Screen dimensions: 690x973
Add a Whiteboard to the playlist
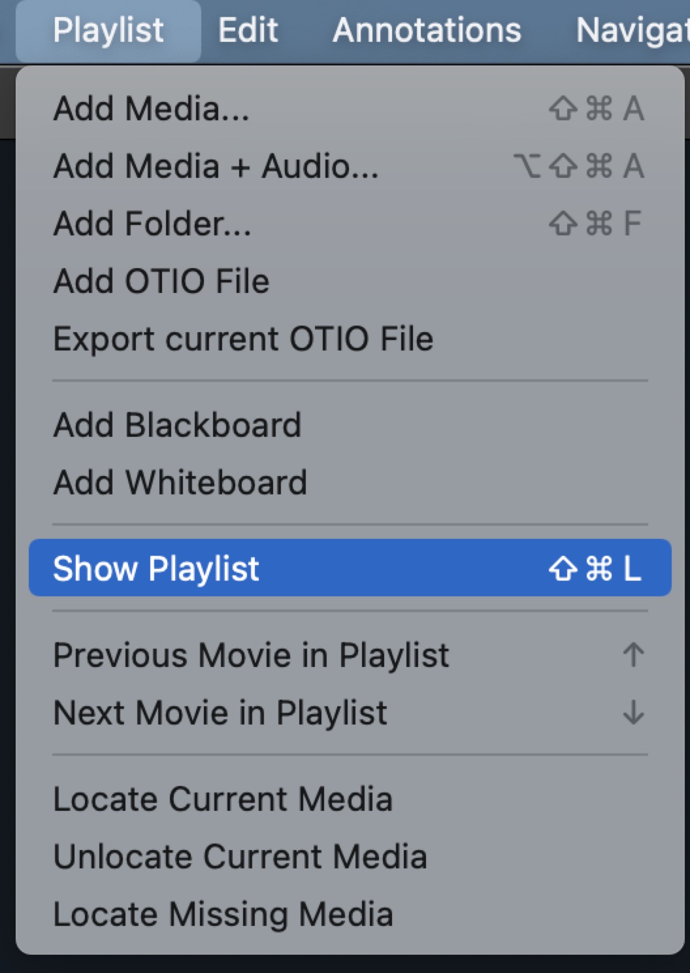180,483
